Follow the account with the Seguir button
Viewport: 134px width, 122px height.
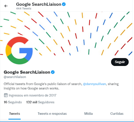[120, 62]
